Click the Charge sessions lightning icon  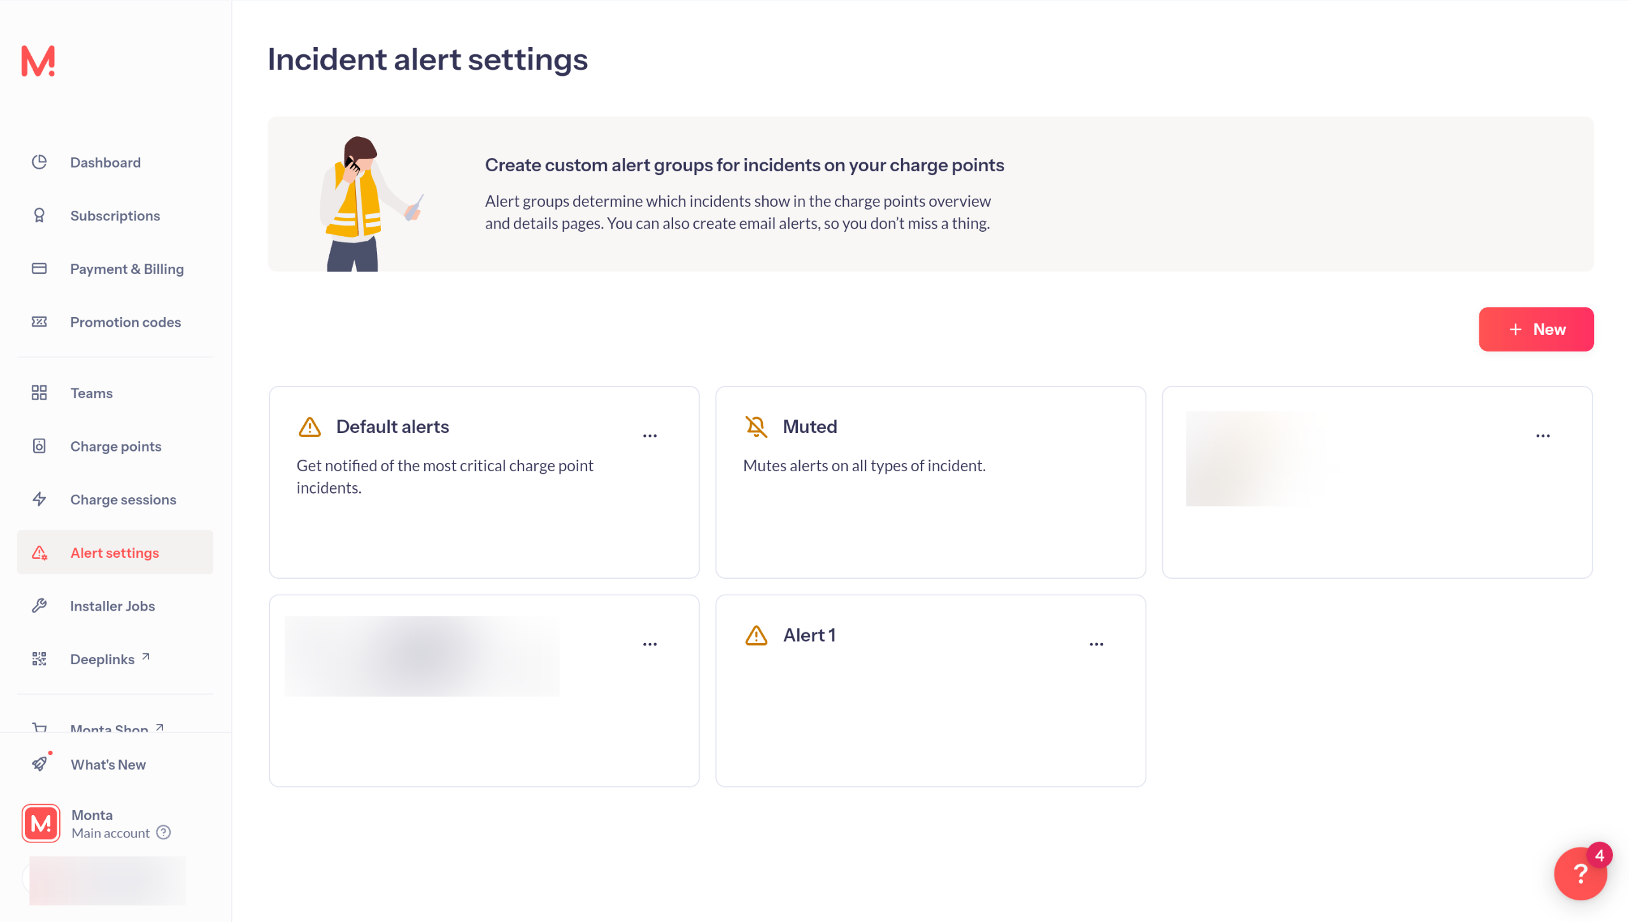click(39, 499)
